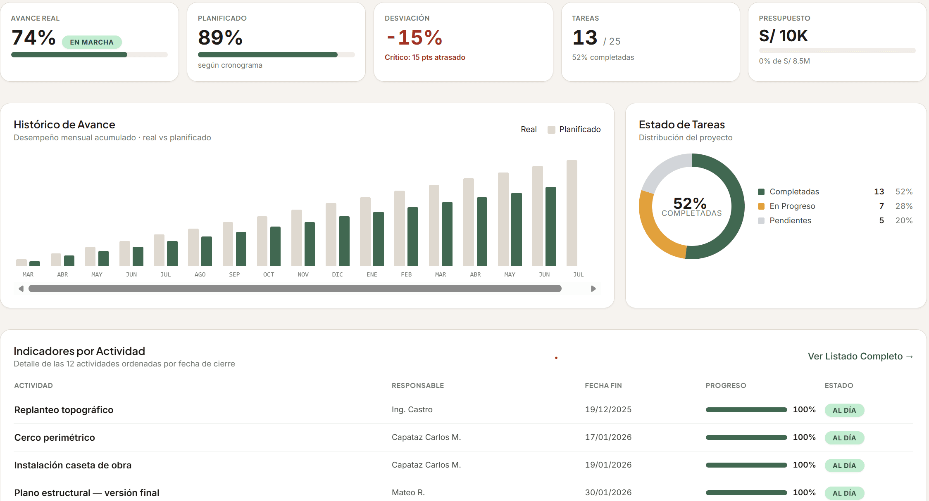
Task: Click 'Crítico: 15 pts atrasado' warning text
Action: pos(425,57)
